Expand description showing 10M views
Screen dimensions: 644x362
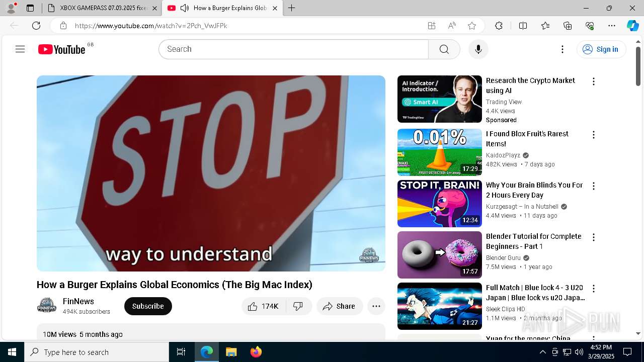point(211,332)
